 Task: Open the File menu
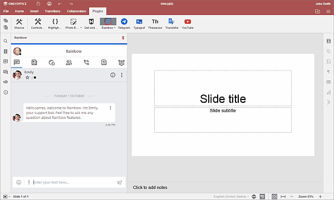6,11
